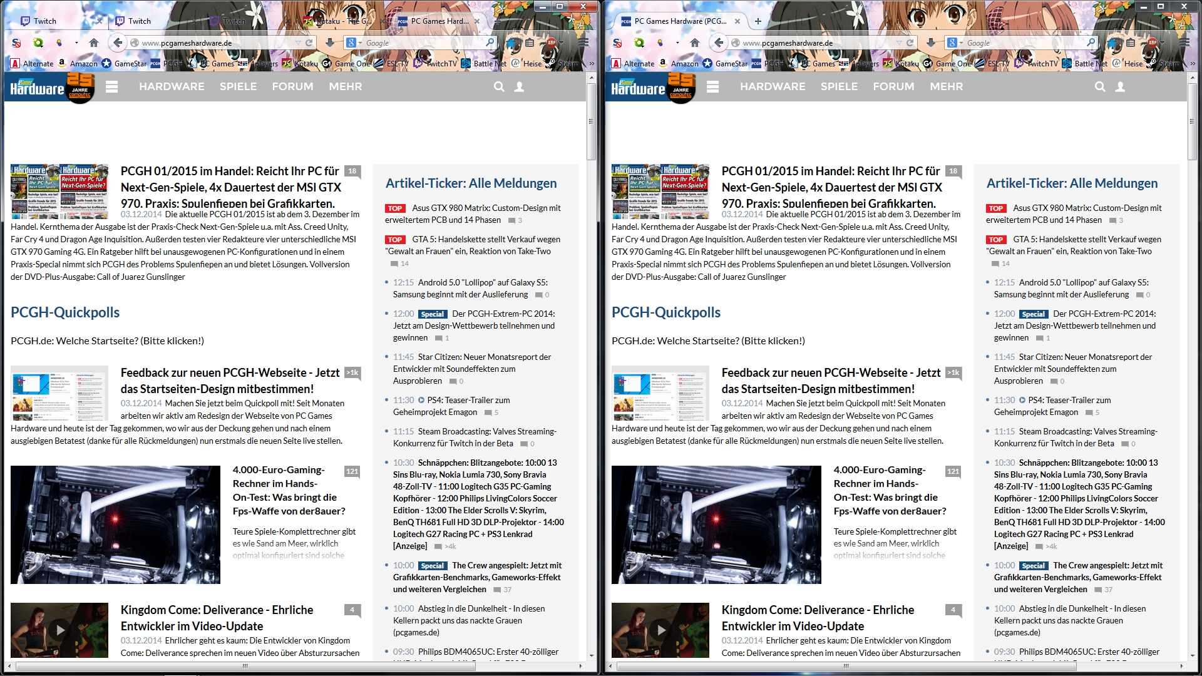Open the user account icon in right window
This screenshot has width=1202, height=676.
1120,87
